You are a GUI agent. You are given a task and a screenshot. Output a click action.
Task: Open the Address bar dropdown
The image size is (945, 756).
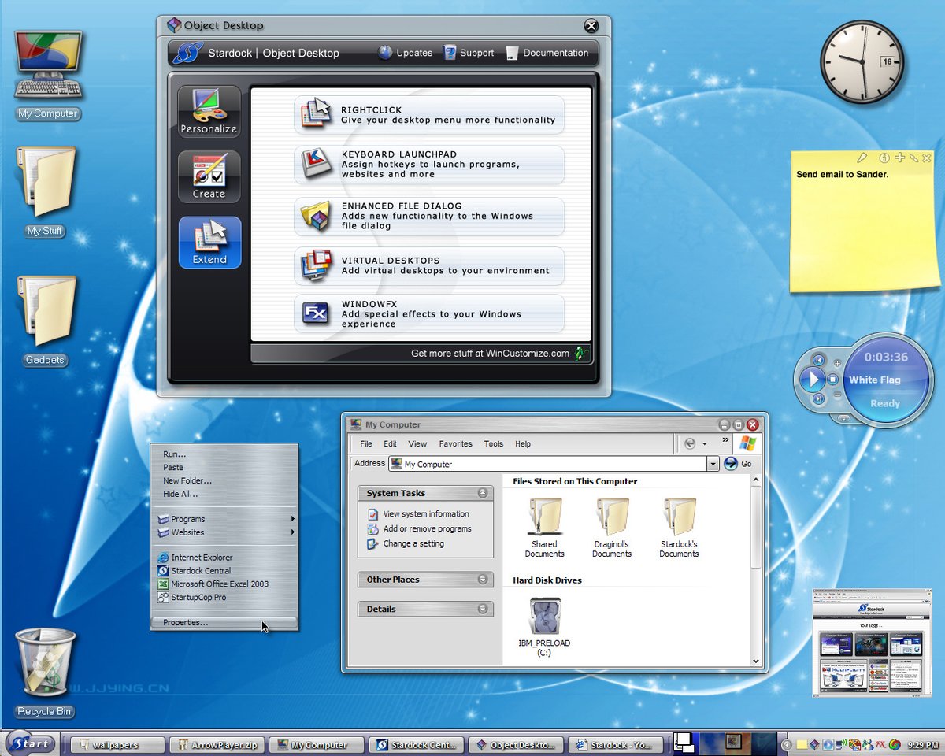[713, 464]
